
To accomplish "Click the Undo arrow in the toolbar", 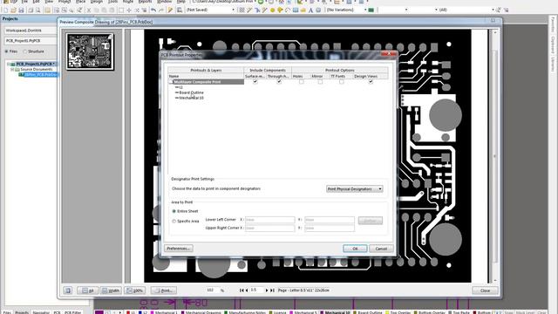I will point(153,10).
